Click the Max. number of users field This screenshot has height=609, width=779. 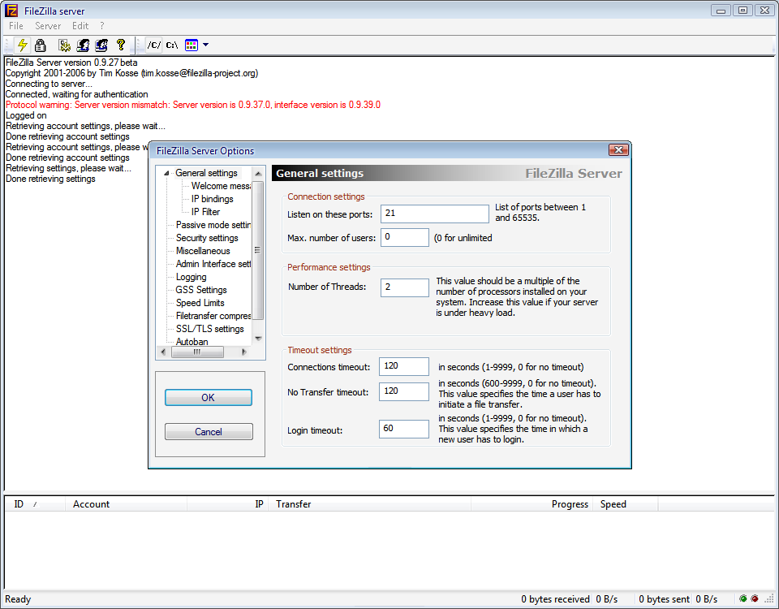(404, 237)
